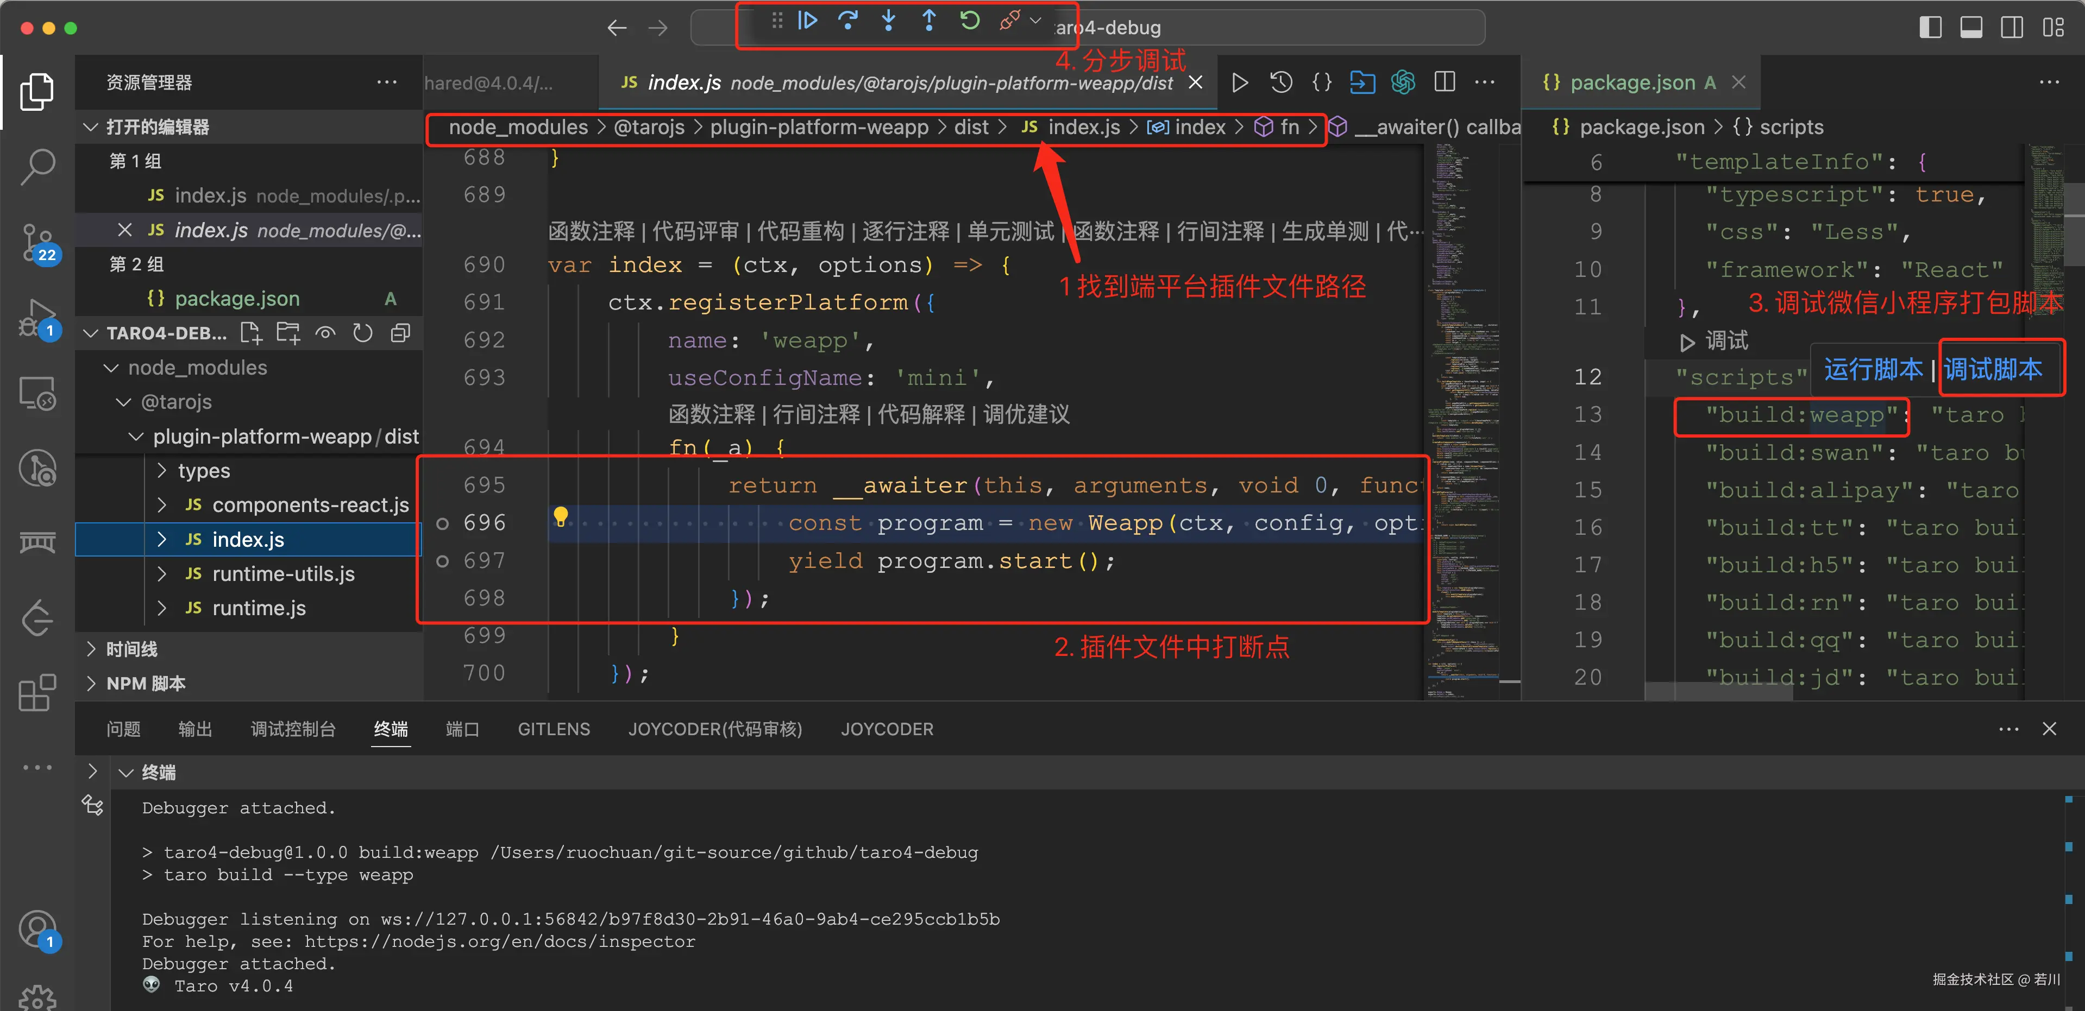The width and height of the screenshot is (2085, 1011).
Task: Click the Step Over debug icon
Action: [x=847, y=21]
